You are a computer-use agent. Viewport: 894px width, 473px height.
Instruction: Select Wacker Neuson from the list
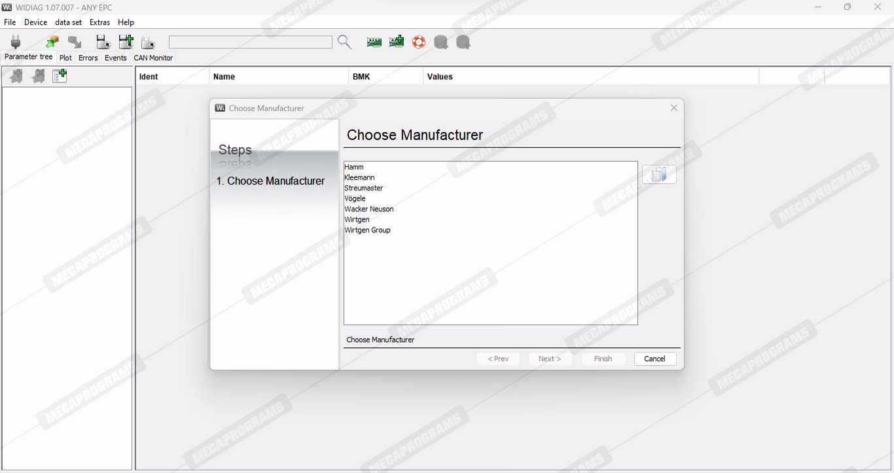(369, 209)
